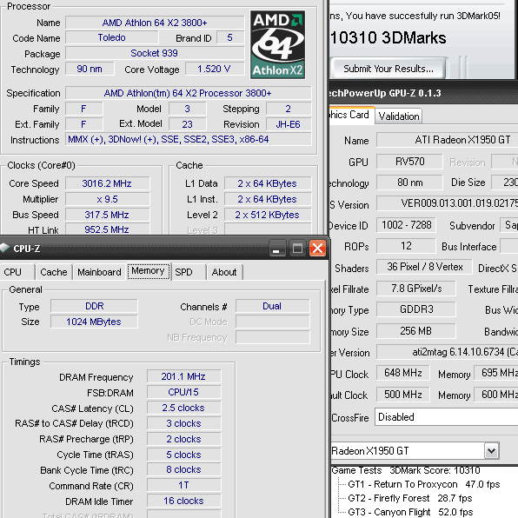This screenshot has width=518, height=518.
Task: Select the Memory tab in CPU-Z
Action: 149,271
